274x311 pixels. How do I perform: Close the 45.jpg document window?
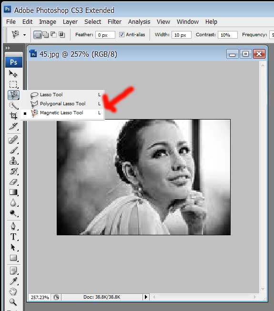point(259,54)
